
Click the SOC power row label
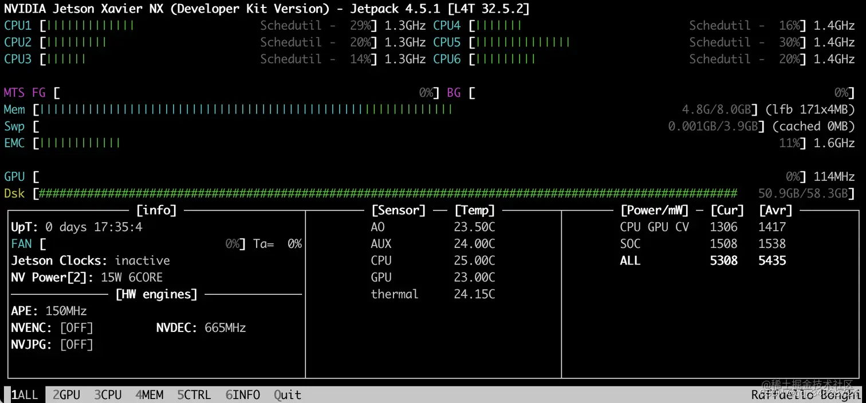[630, 244]
